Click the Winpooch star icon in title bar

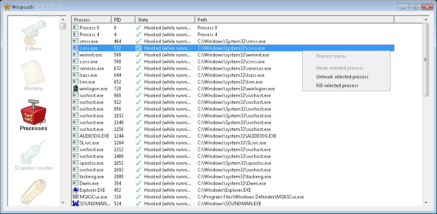7,7
